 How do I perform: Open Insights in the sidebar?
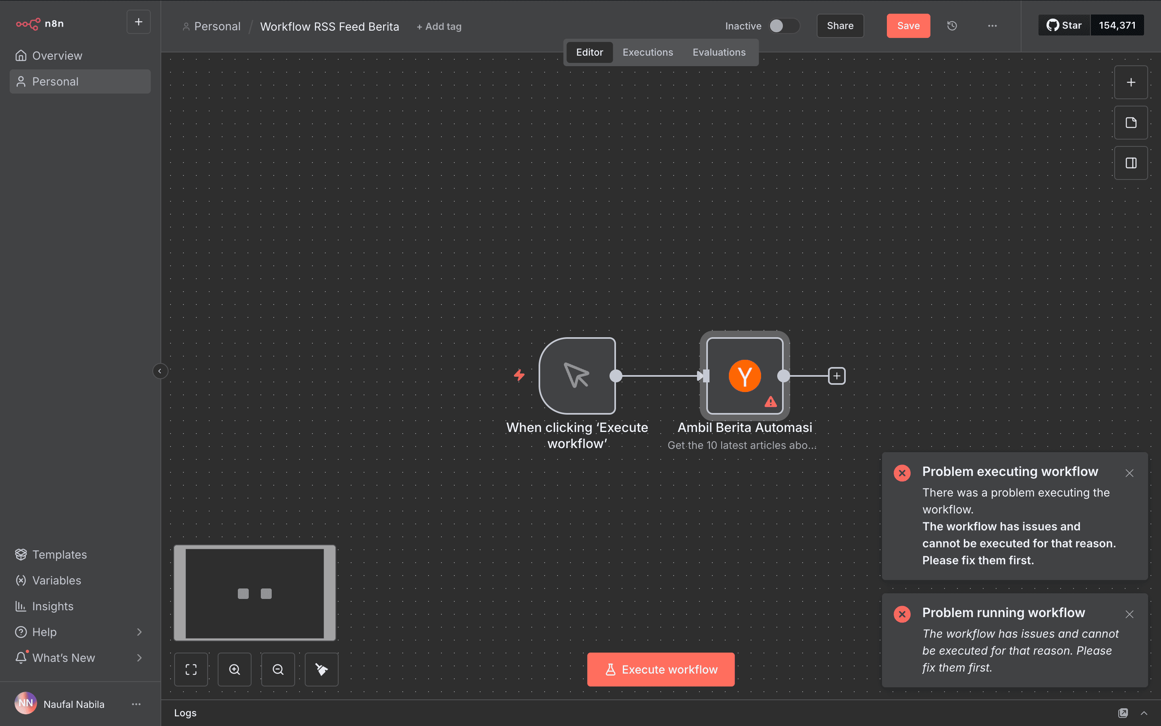tap(80, 607)
